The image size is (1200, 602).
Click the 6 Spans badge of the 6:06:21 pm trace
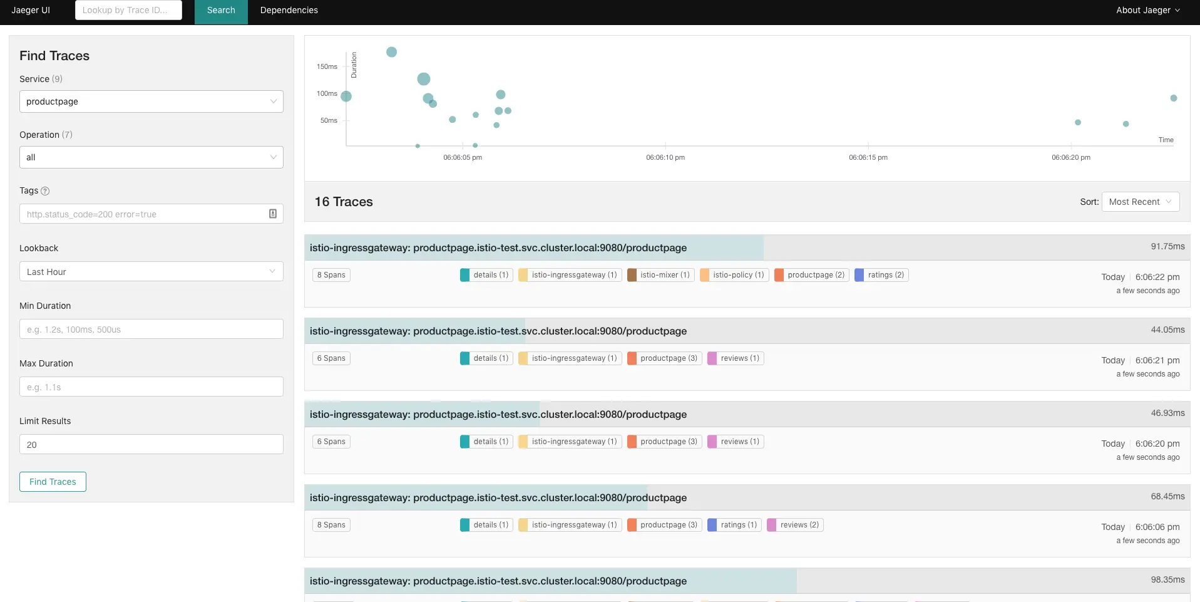(x=331, y=358)
